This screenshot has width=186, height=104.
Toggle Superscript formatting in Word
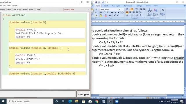click(118, 12)
